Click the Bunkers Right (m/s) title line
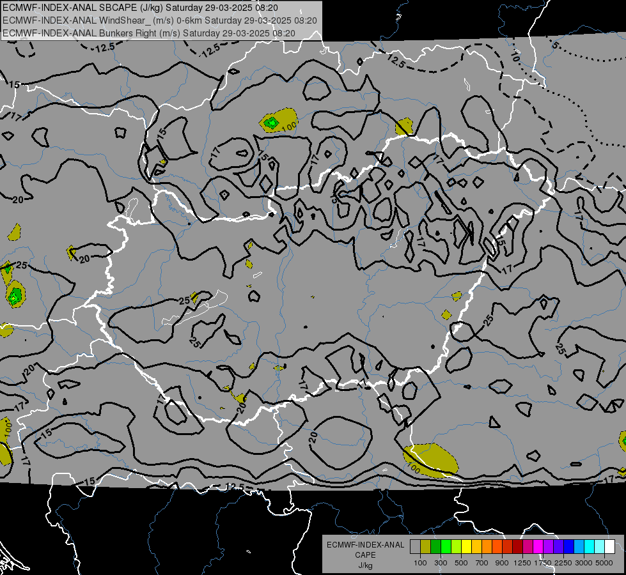Image resolution: width=626 pixels, height=575 pixels. pos(149,33)
